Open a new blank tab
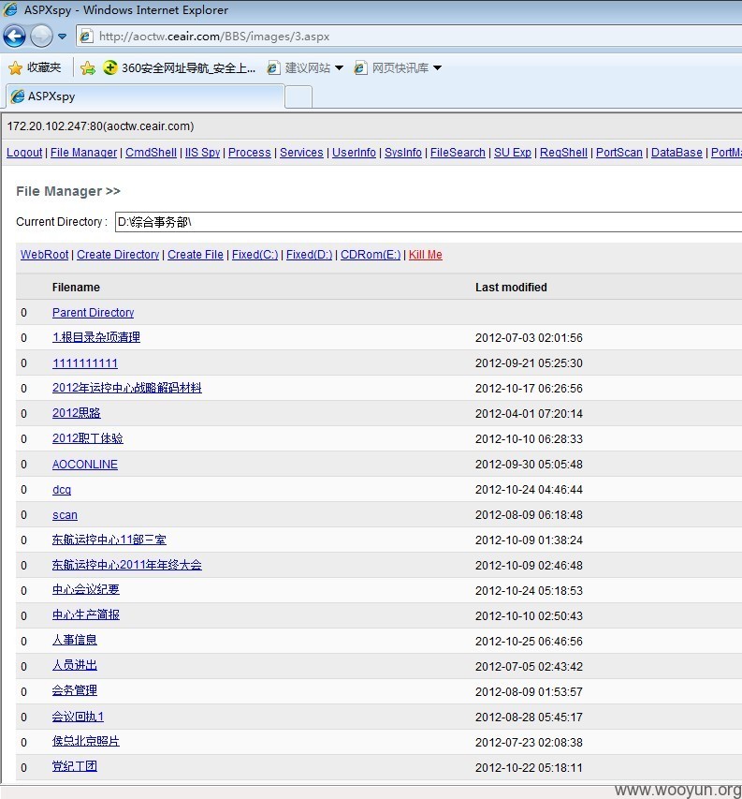Viewport: 742px width, 799px height. (298, 96)
